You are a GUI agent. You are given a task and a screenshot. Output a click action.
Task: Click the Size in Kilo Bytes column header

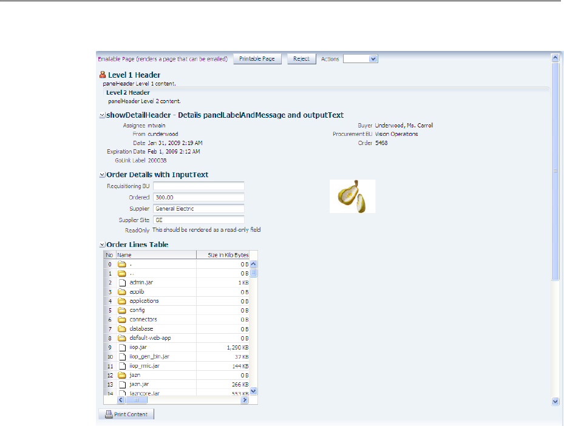[223, 255]
